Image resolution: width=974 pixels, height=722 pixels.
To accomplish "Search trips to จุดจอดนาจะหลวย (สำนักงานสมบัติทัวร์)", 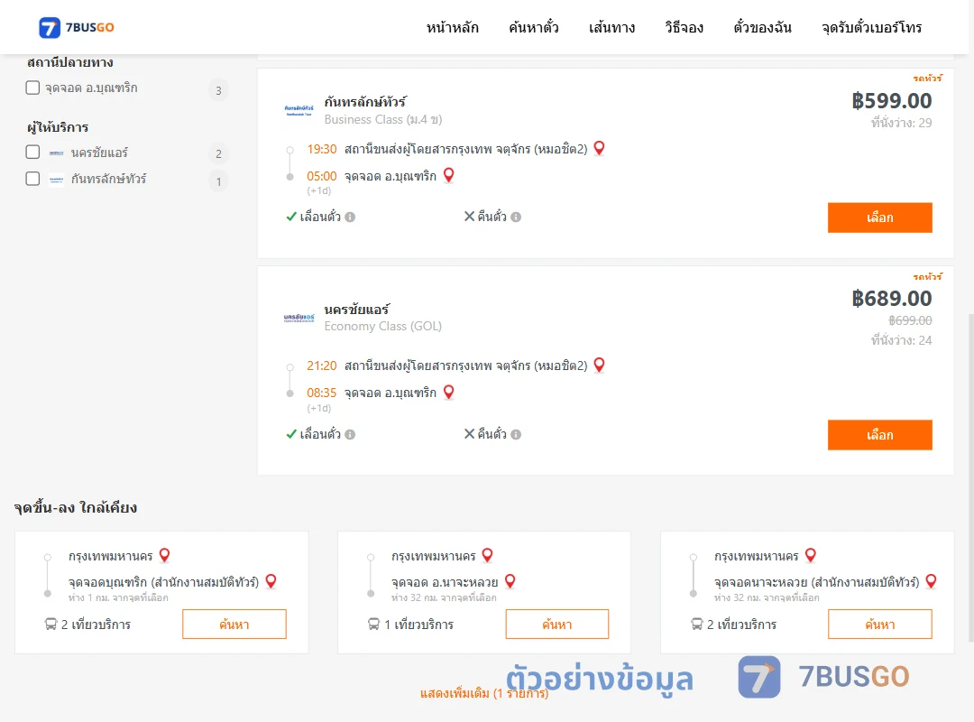I will (879, 624).
